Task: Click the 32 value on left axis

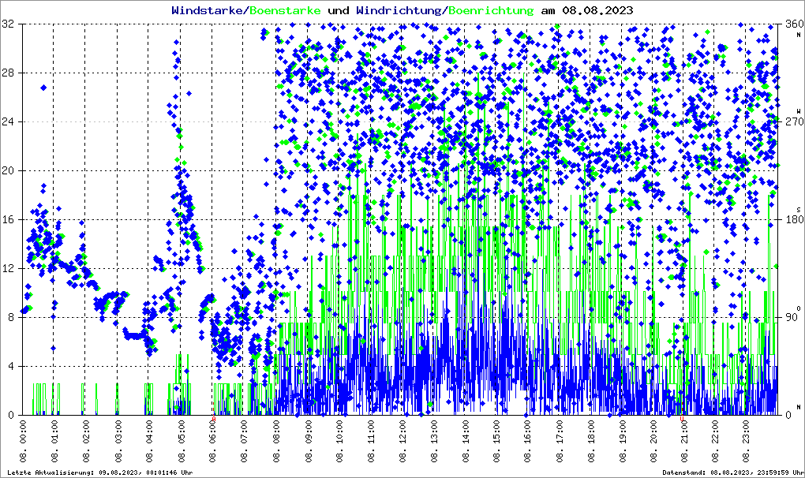Action: pos(8,24)
